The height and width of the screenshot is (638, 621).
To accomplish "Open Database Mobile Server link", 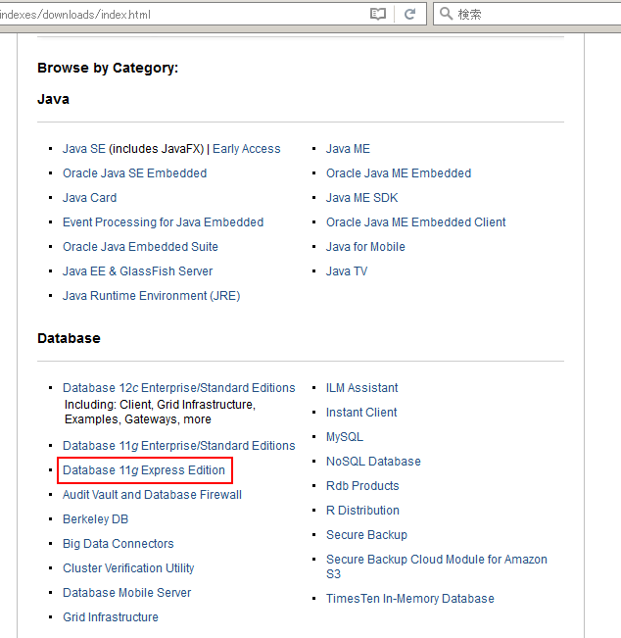I will tap(127, 592).
